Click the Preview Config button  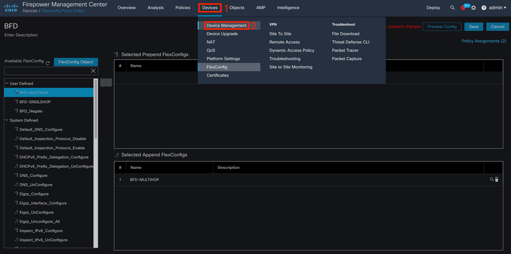tap(441, 27)
